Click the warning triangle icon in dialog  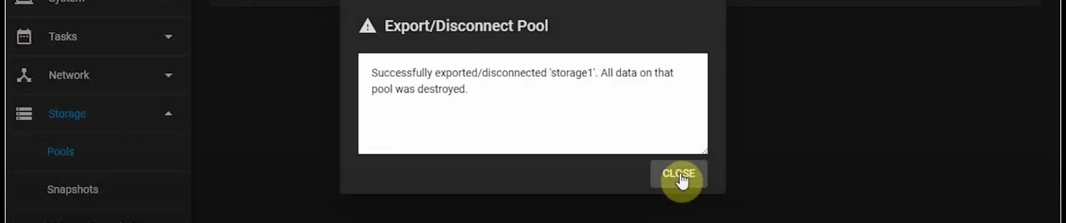pyautogui.click(x=368, y=26)
